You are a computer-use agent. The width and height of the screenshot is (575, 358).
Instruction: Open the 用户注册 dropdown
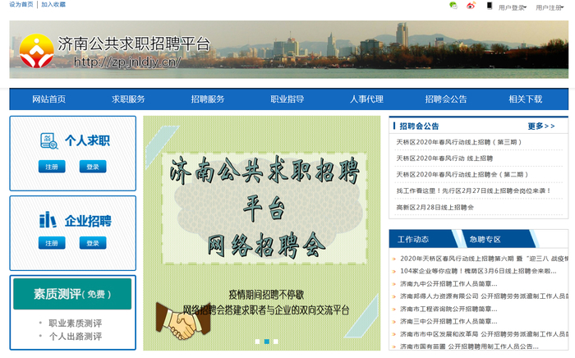point(550,7)
